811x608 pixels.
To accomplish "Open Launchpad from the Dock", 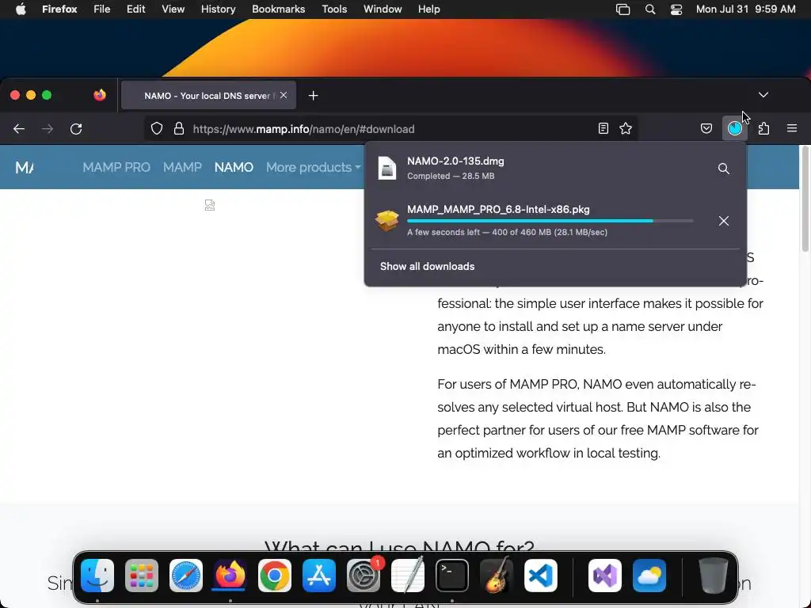I will pyautogui.click(x=142, y=576).
